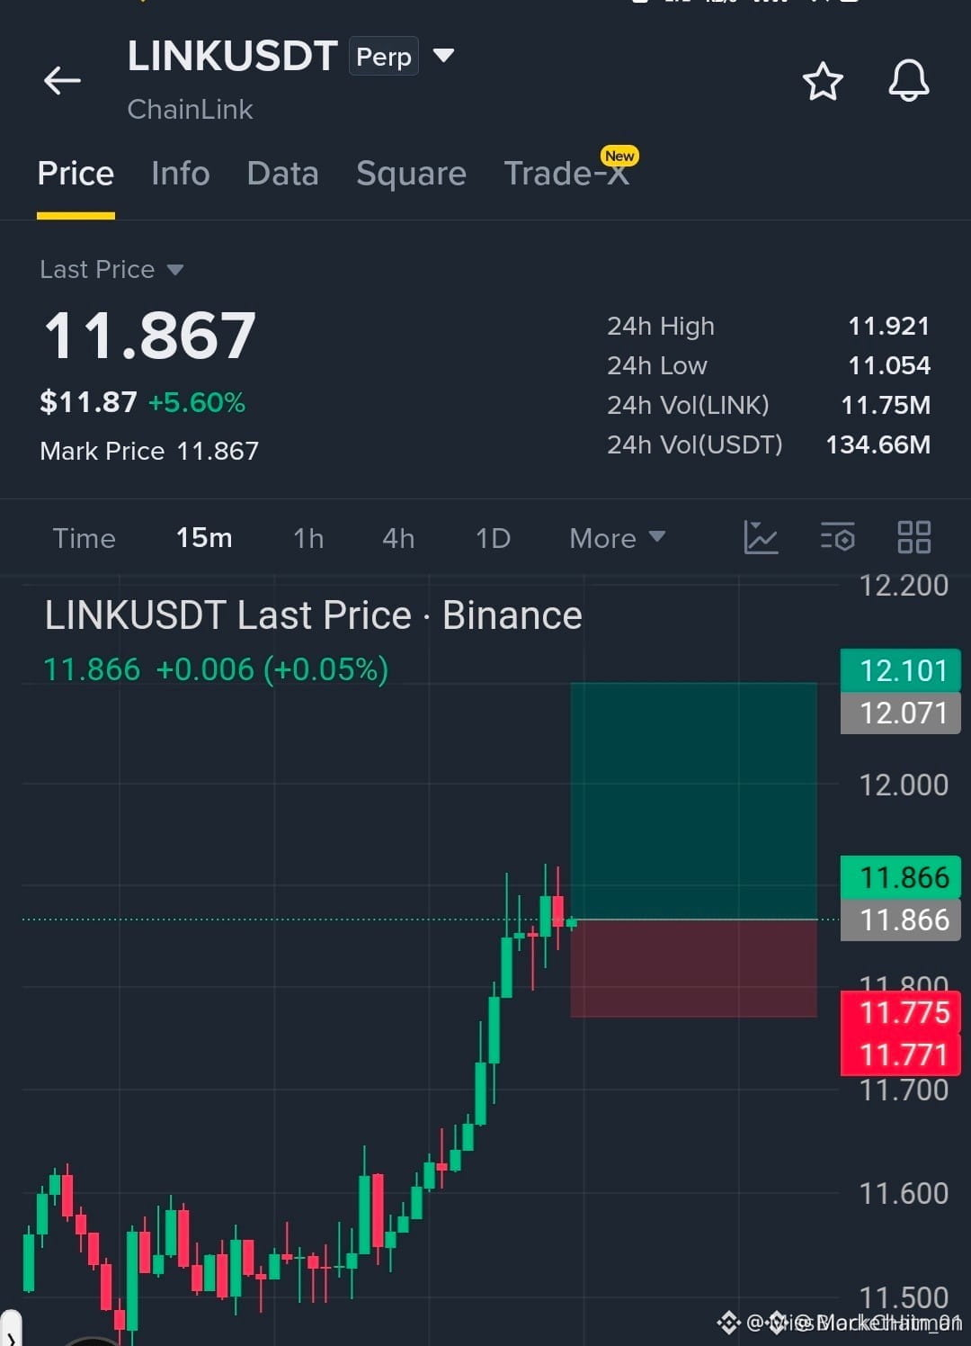Select the red stop-loss zone on chart

click(x=694, y=969)
